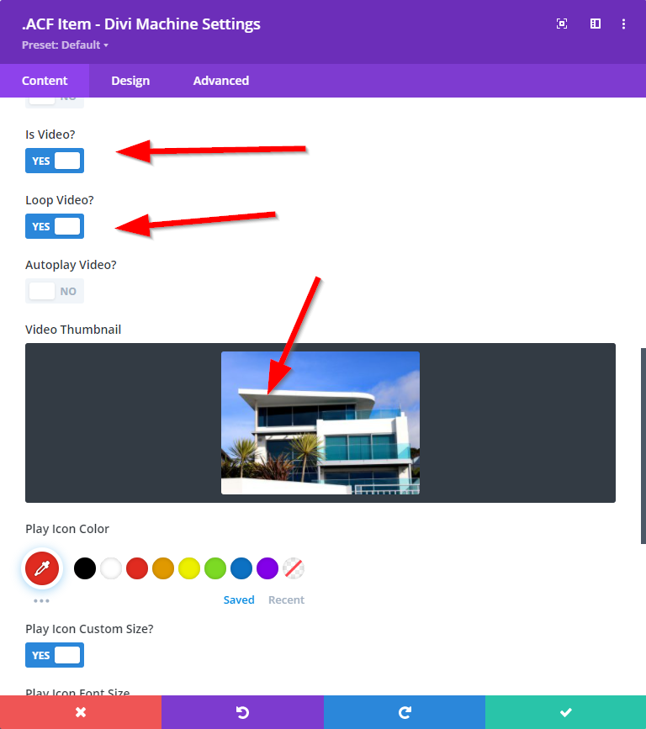
Task: Click the red discard changes X button
Action: [x=81, y=712]
